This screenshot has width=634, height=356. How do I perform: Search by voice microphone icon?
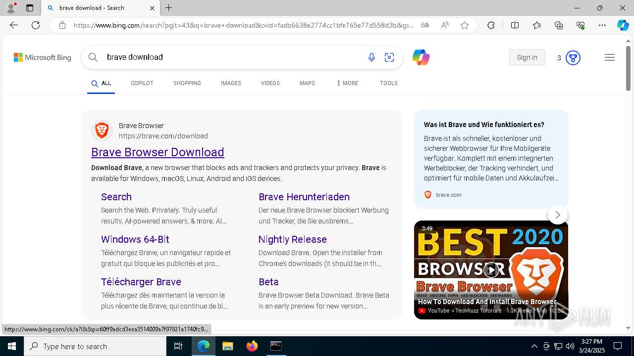pyautogui.click(x=371, y=57)
